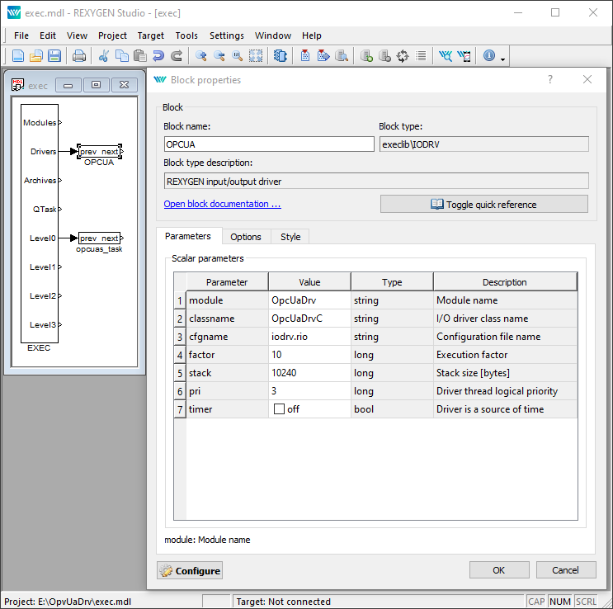
Task: Select the opcuas_task block in diagram
Action: click(100, 238)
